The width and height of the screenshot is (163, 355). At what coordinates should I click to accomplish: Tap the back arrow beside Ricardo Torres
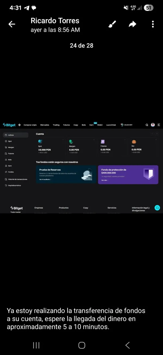click(x=12, y=24)
